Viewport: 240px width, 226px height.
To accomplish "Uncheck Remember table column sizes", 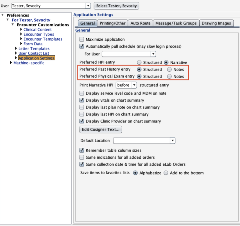I will point(82,150).
